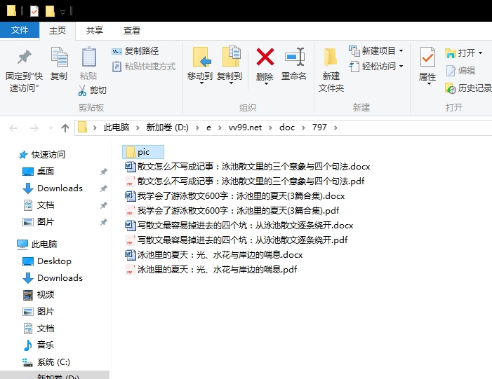The height and width of the screenshot is (379, 492).
Task: Switch to the 主页 tab
Action: pyautogui.click(x=58, y=30)
